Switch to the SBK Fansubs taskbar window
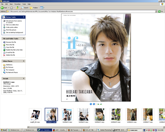This screenshot has width=165, height=132. point(75,130)
